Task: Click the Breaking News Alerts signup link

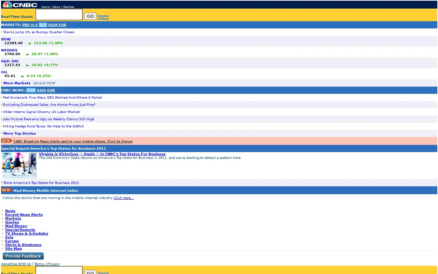Action: click(73, 141)
